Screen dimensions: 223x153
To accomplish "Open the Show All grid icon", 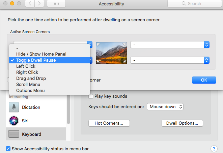I will pyautogui.click(x=56, y=4).
